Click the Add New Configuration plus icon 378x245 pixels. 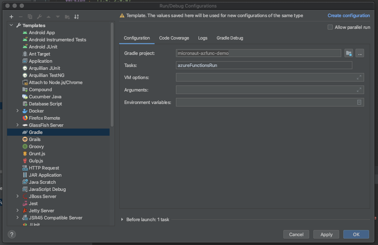[x=11, y=17]
